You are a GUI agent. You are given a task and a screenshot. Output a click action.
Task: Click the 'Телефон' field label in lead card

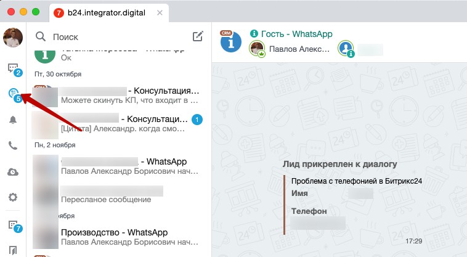tap(309, 211)
